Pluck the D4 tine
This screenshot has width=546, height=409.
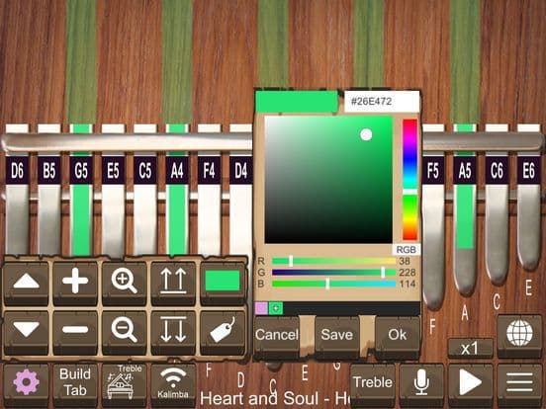(240, 219)
